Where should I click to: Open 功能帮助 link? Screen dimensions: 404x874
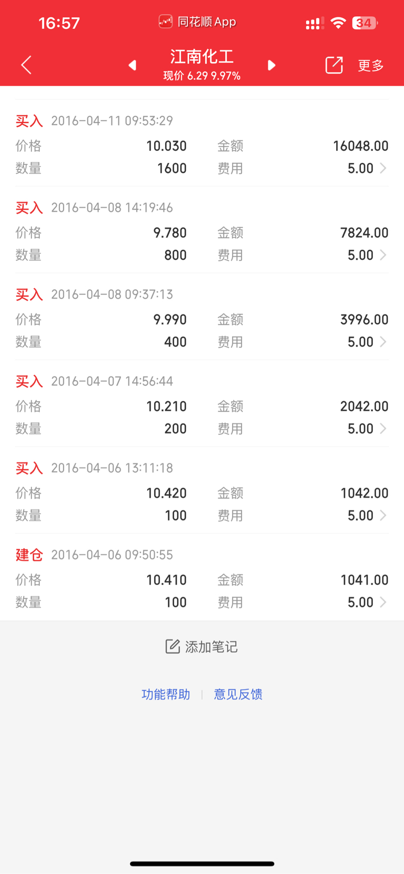point(166,694)
